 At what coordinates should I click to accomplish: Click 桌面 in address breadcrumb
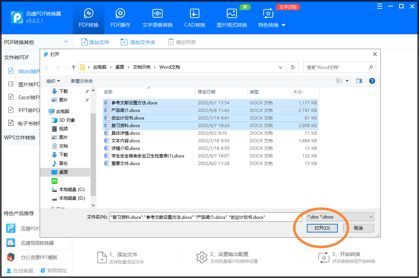pyautogui.click(x=119, y=67)
